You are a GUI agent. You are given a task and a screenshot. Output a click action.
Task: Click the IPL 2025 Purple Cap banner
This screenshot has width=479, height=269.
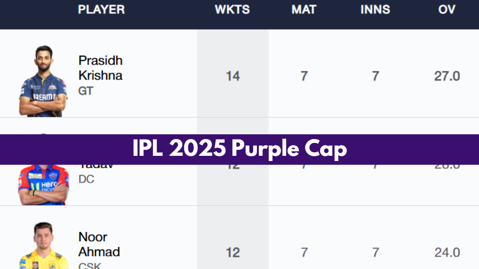pyautogui.click(x=239, y=149)
